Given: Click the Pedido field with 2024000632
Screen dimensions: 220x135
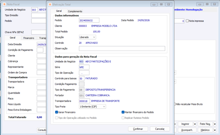Looking at the screenshot, I should click(x=89, y=20).
